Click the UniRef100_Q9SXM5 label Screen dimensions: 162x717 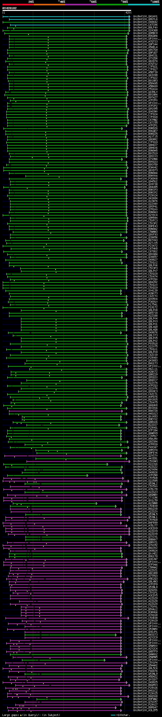click(145, 109)
